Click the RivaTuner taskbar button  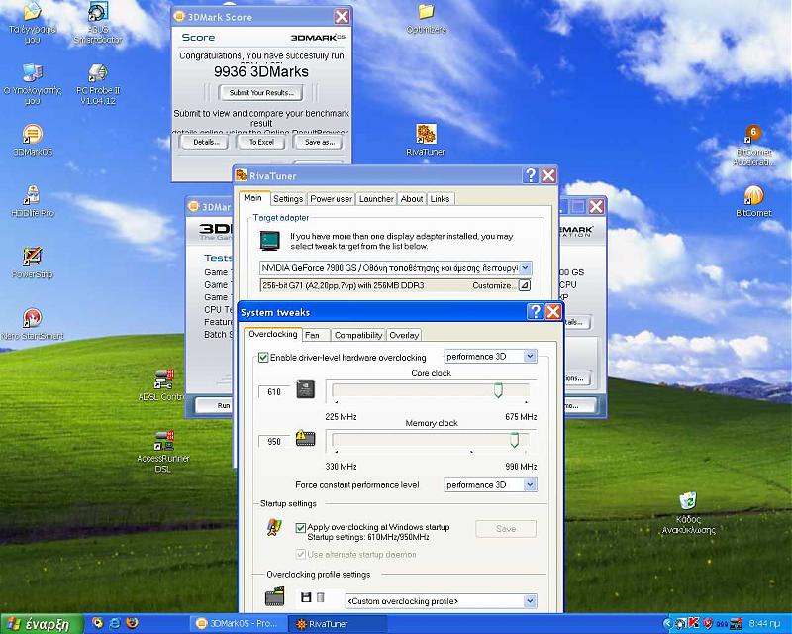(338, 624)
